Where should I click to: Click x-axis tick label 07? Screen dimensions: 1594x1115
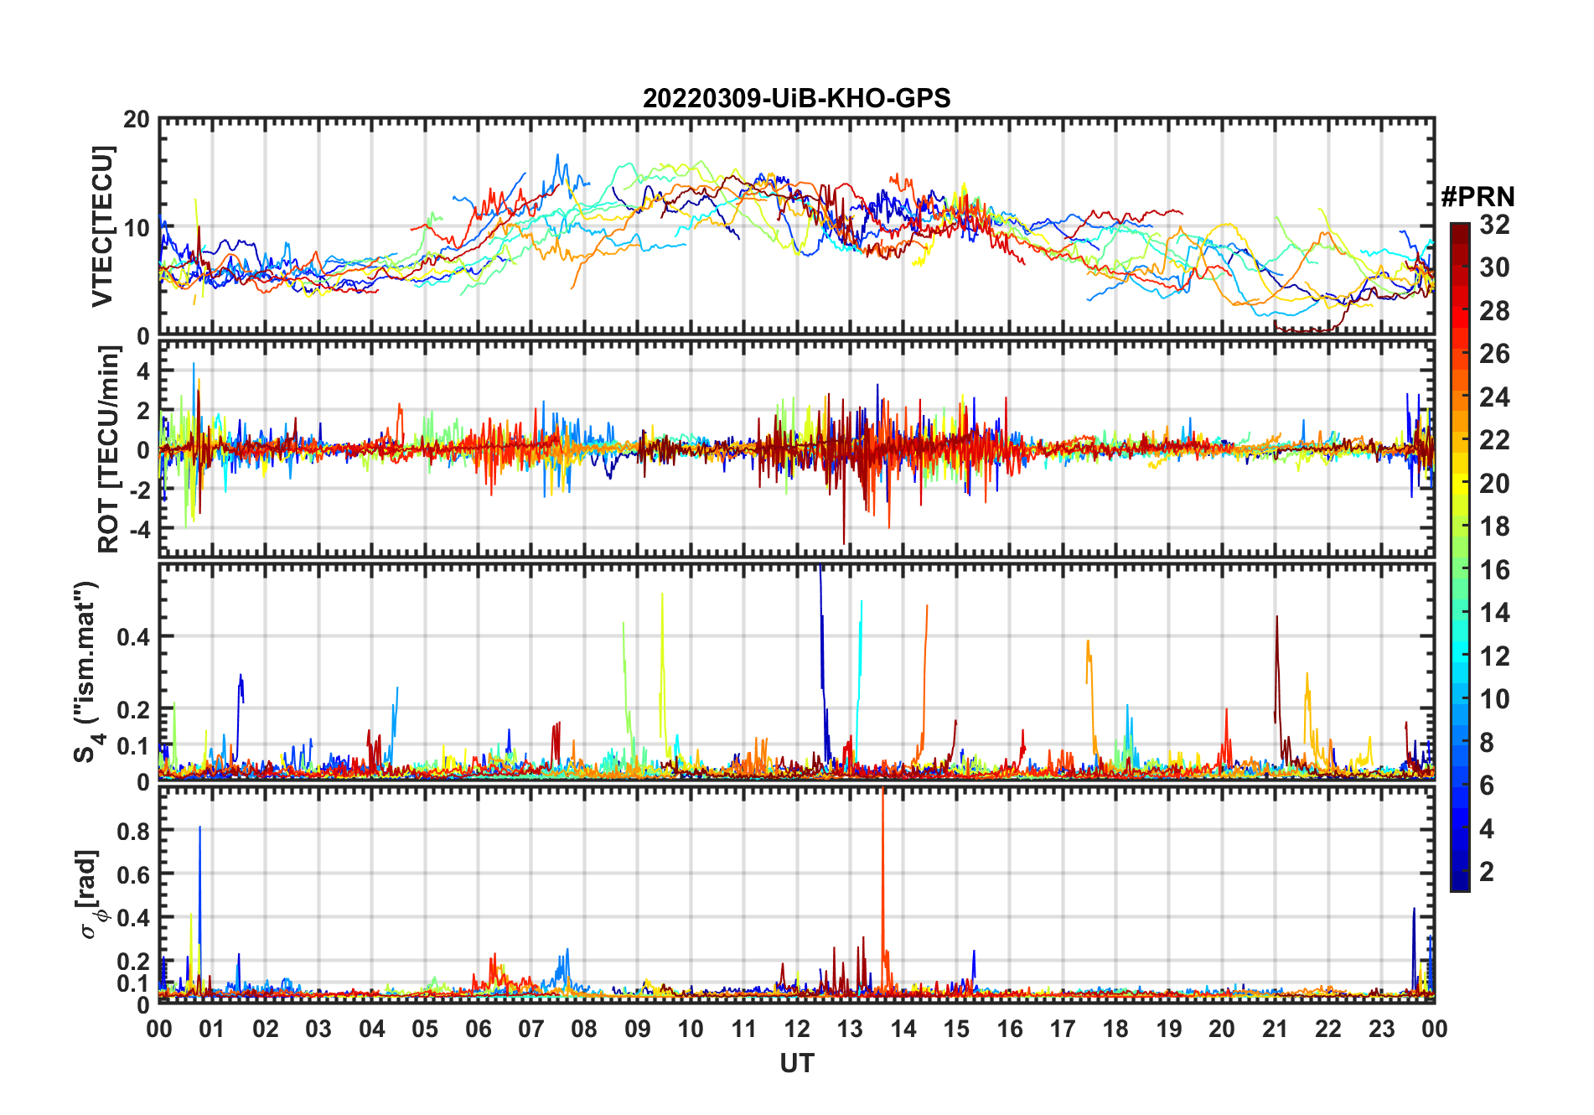(x=531, y=1029)
